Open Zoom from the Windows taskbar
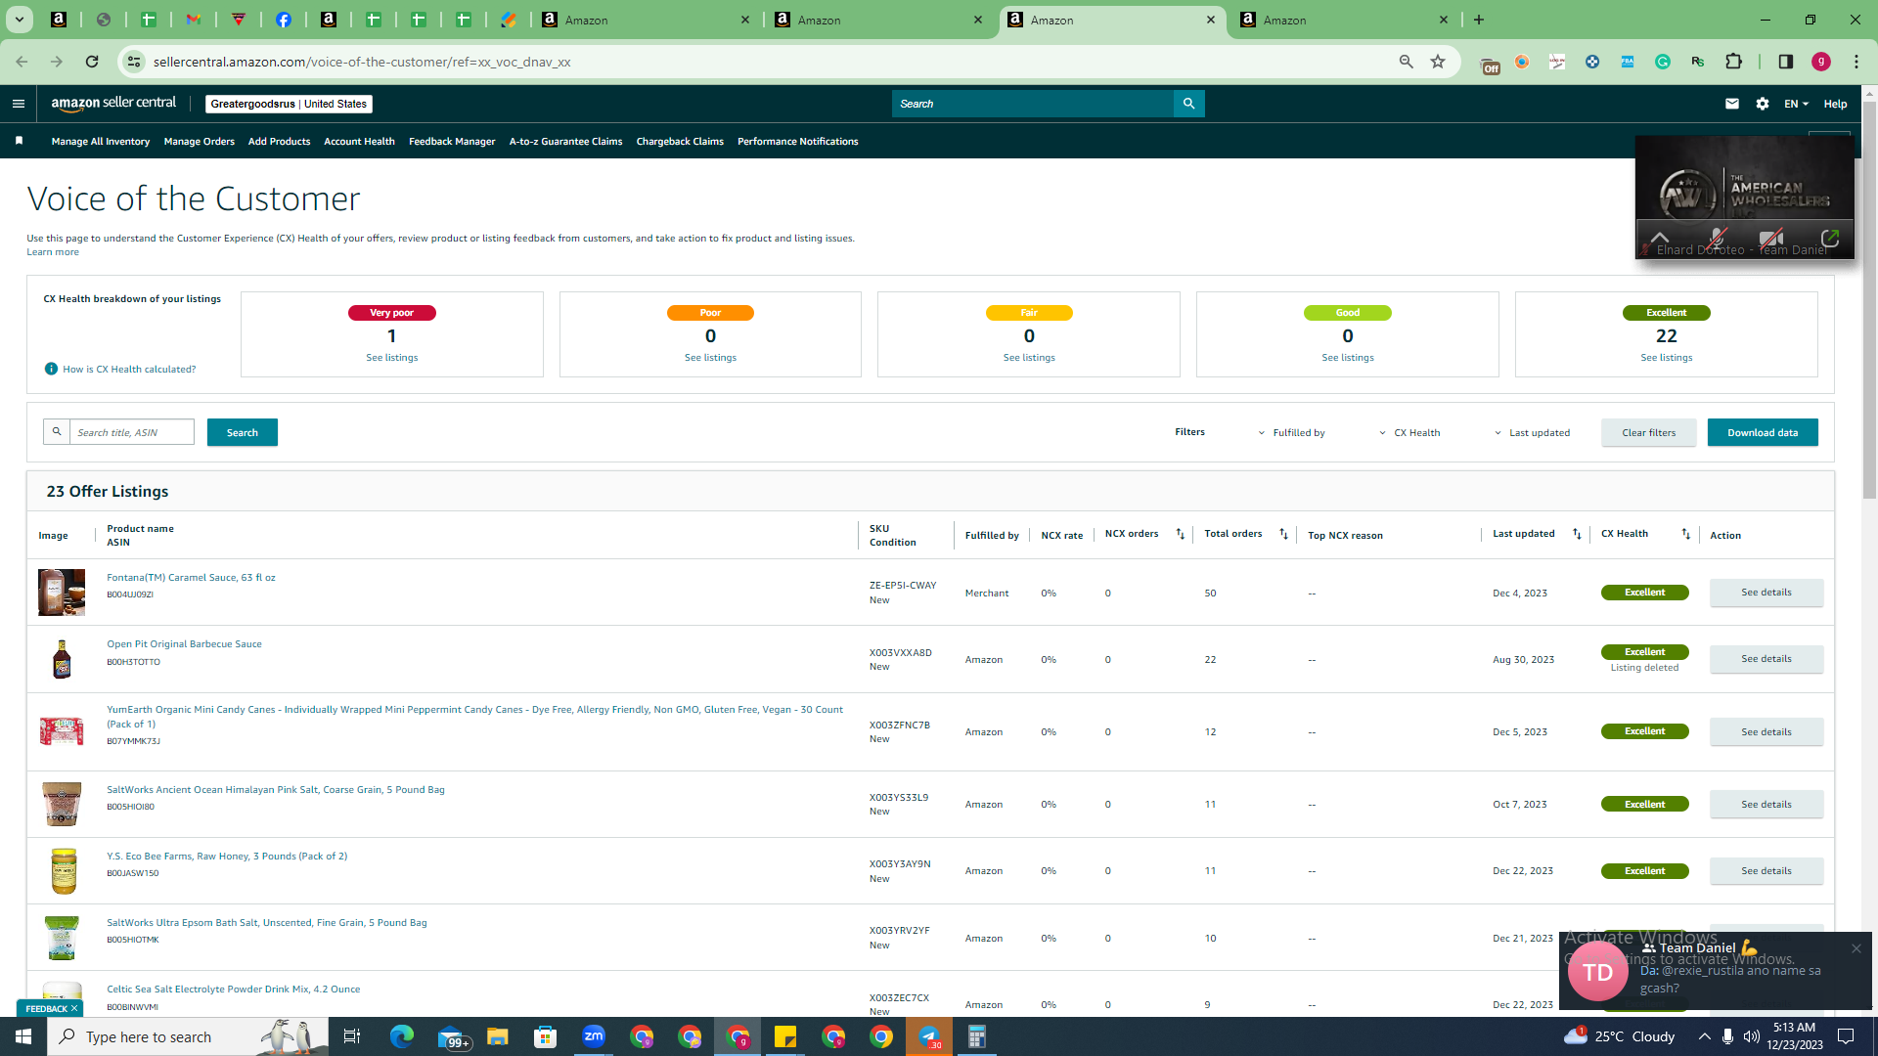The width and height of the screenshot is (1878, 1056). (594, 1036)
